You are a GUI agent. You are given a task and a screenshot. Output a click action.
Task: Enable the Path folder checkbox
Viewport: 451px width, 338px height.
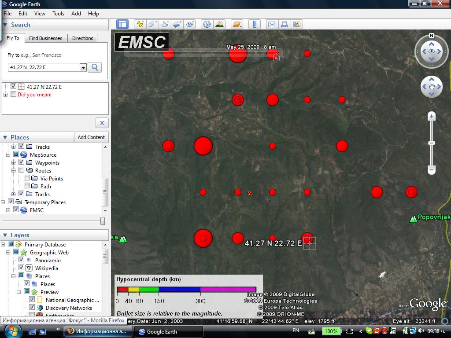[26, 186]
